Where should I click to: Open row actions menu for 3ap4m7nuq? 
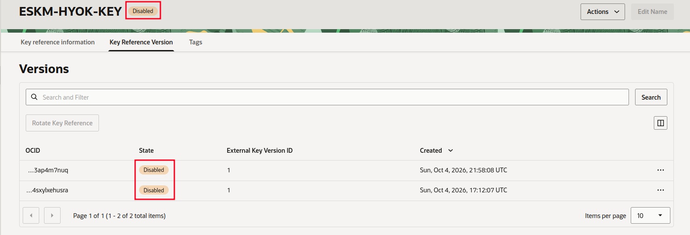(660, 170)
